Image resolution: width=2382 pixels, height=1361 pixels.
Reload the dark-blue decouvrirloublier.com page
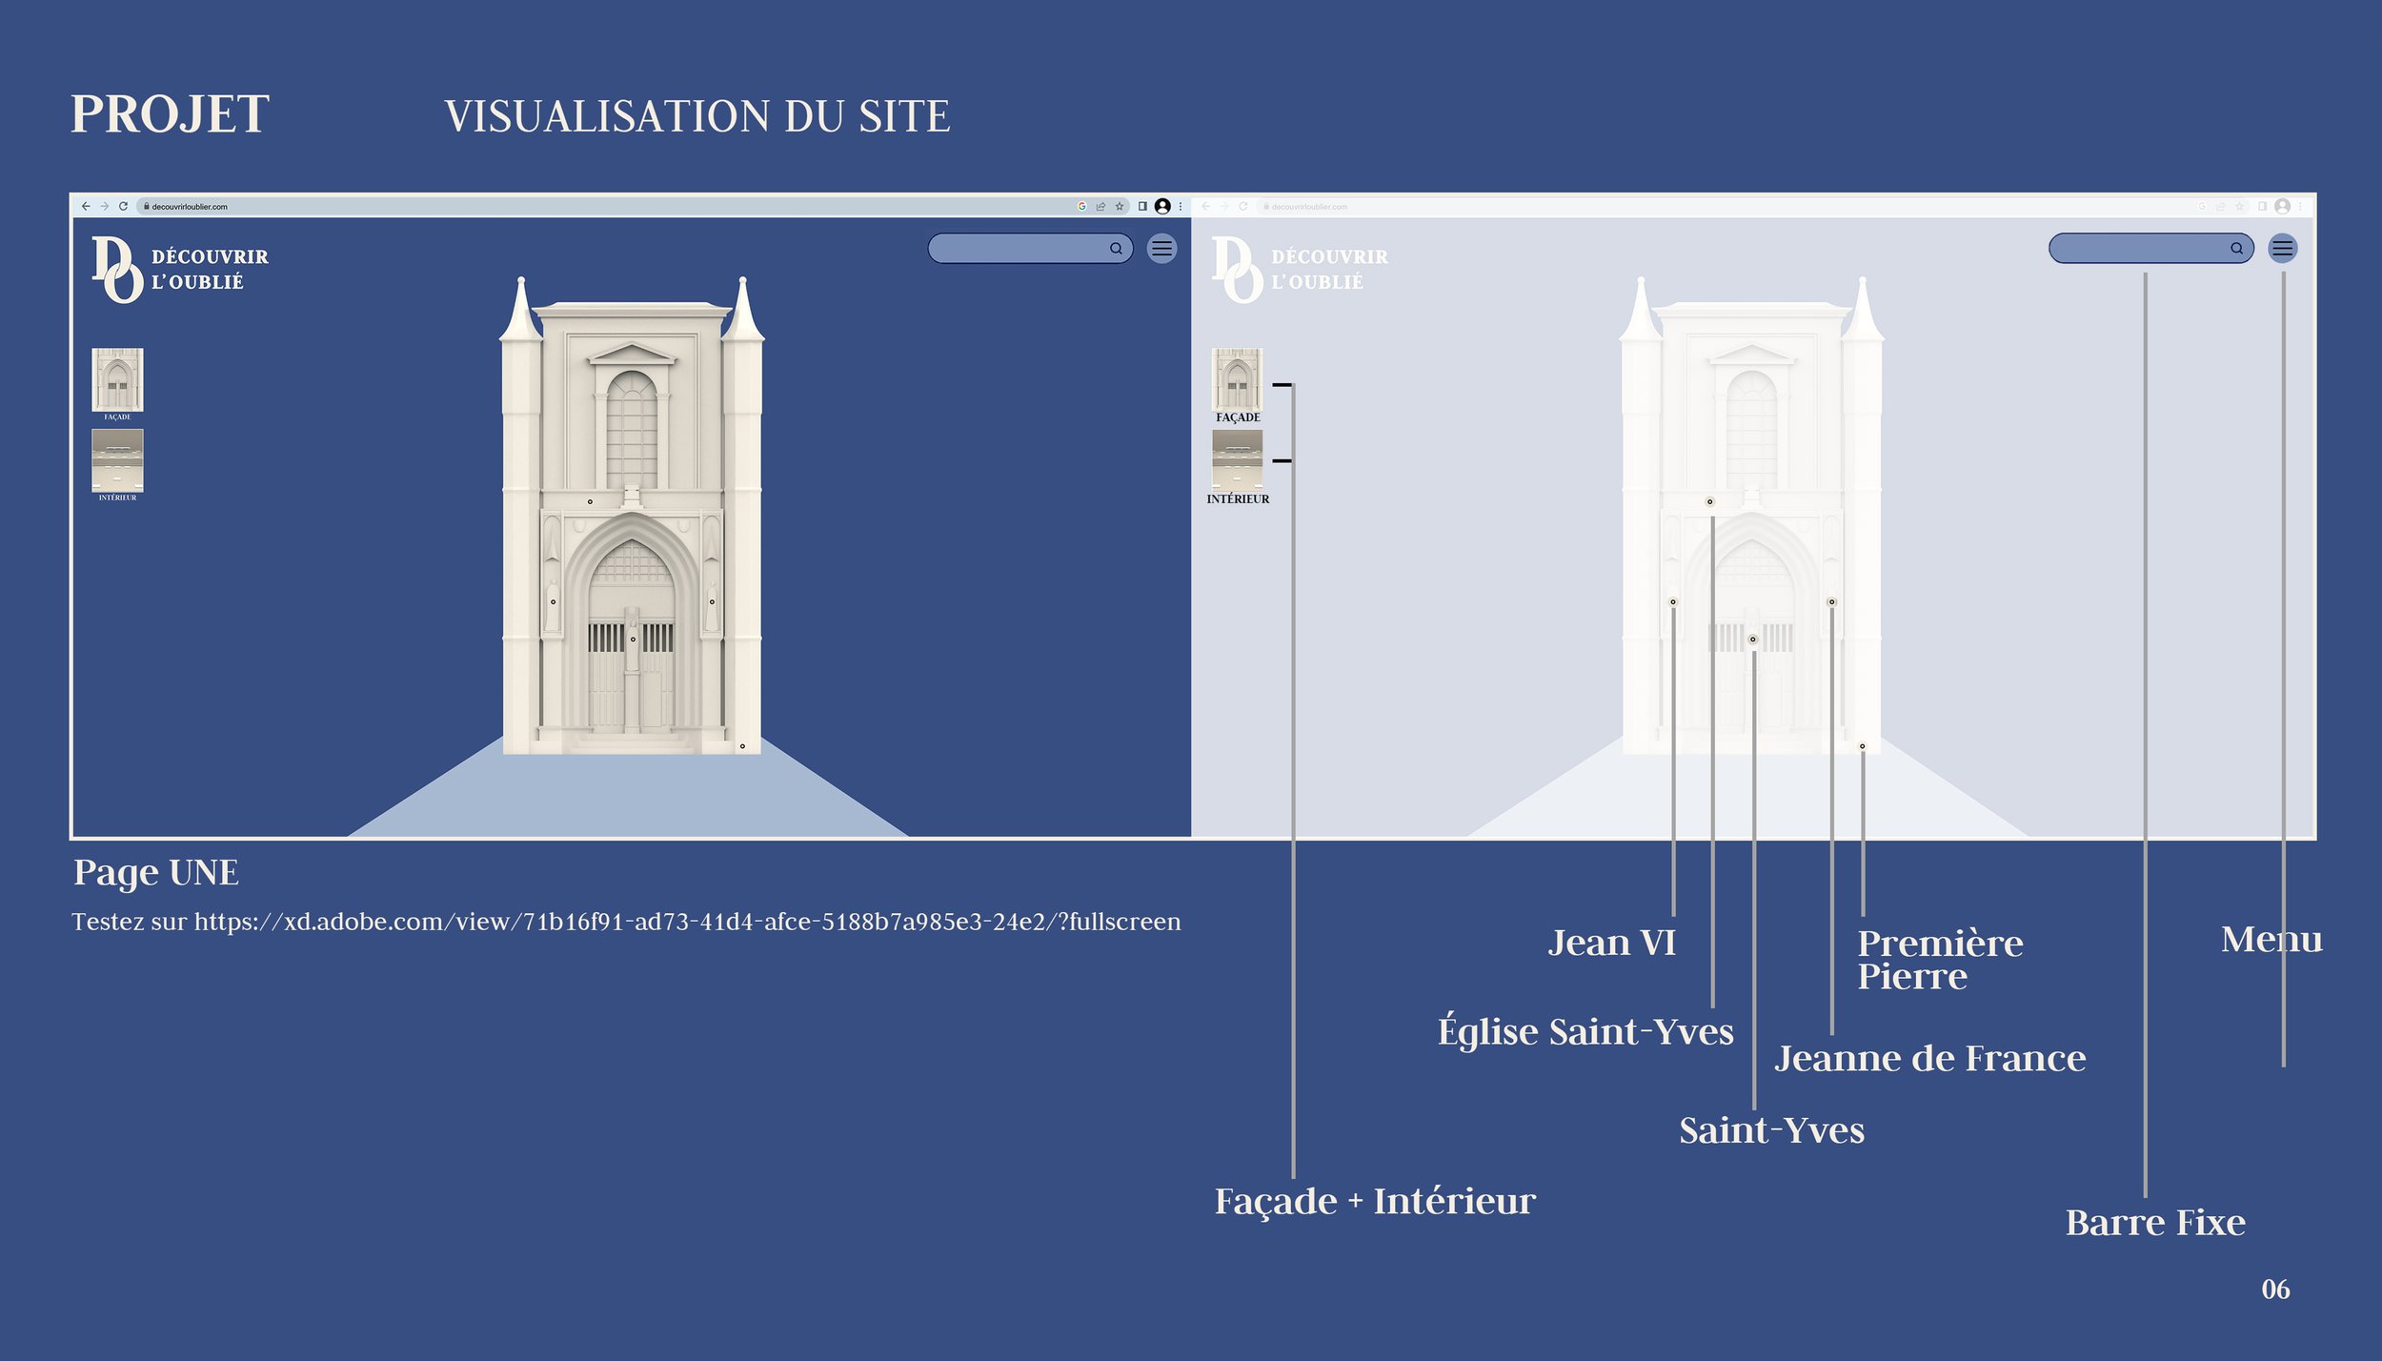click(x=123, y=206)
